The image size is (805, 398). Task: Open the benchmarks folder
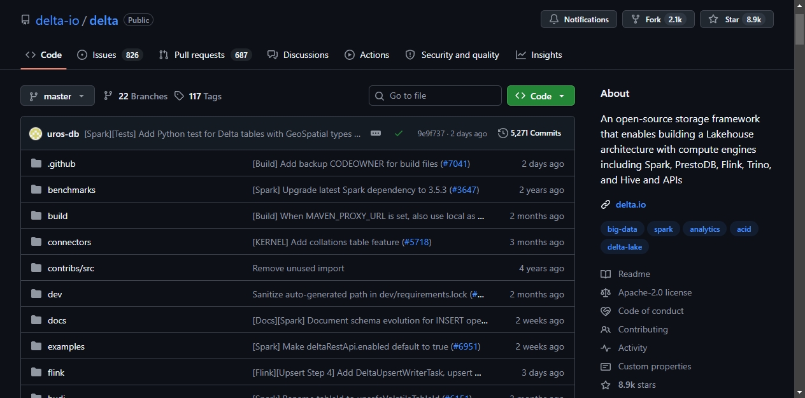[71, 190]
